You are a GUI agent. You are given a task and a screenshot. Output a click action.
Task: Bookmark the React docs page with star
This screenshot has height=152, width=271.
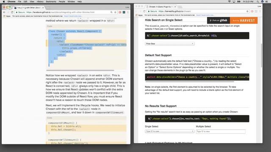pyautogui.click(x=115, y=12)
